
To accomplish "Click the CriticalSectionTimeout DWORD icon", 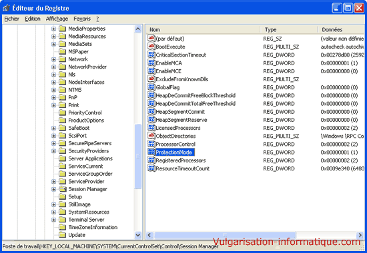I will coord(151,55).
